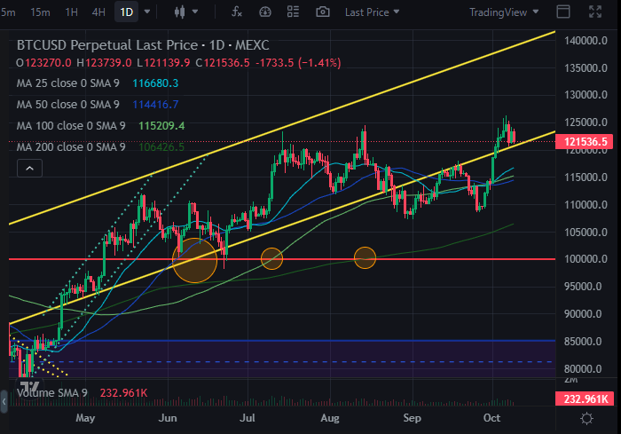This screenshot has width=621, height=434.
Task: Switch to the 15m timeframe
Action: tap(40, 12)
